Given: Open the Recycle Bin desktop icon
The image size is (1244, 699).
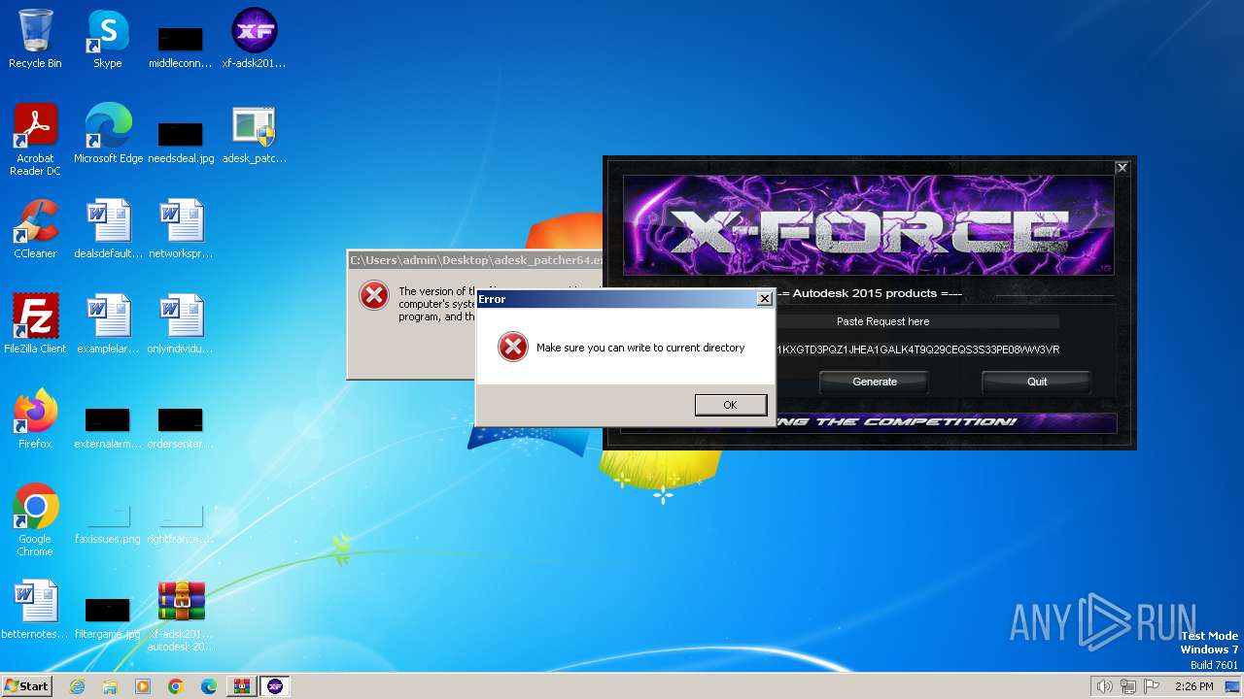Looking at the screenshot, I should (35, 39).
